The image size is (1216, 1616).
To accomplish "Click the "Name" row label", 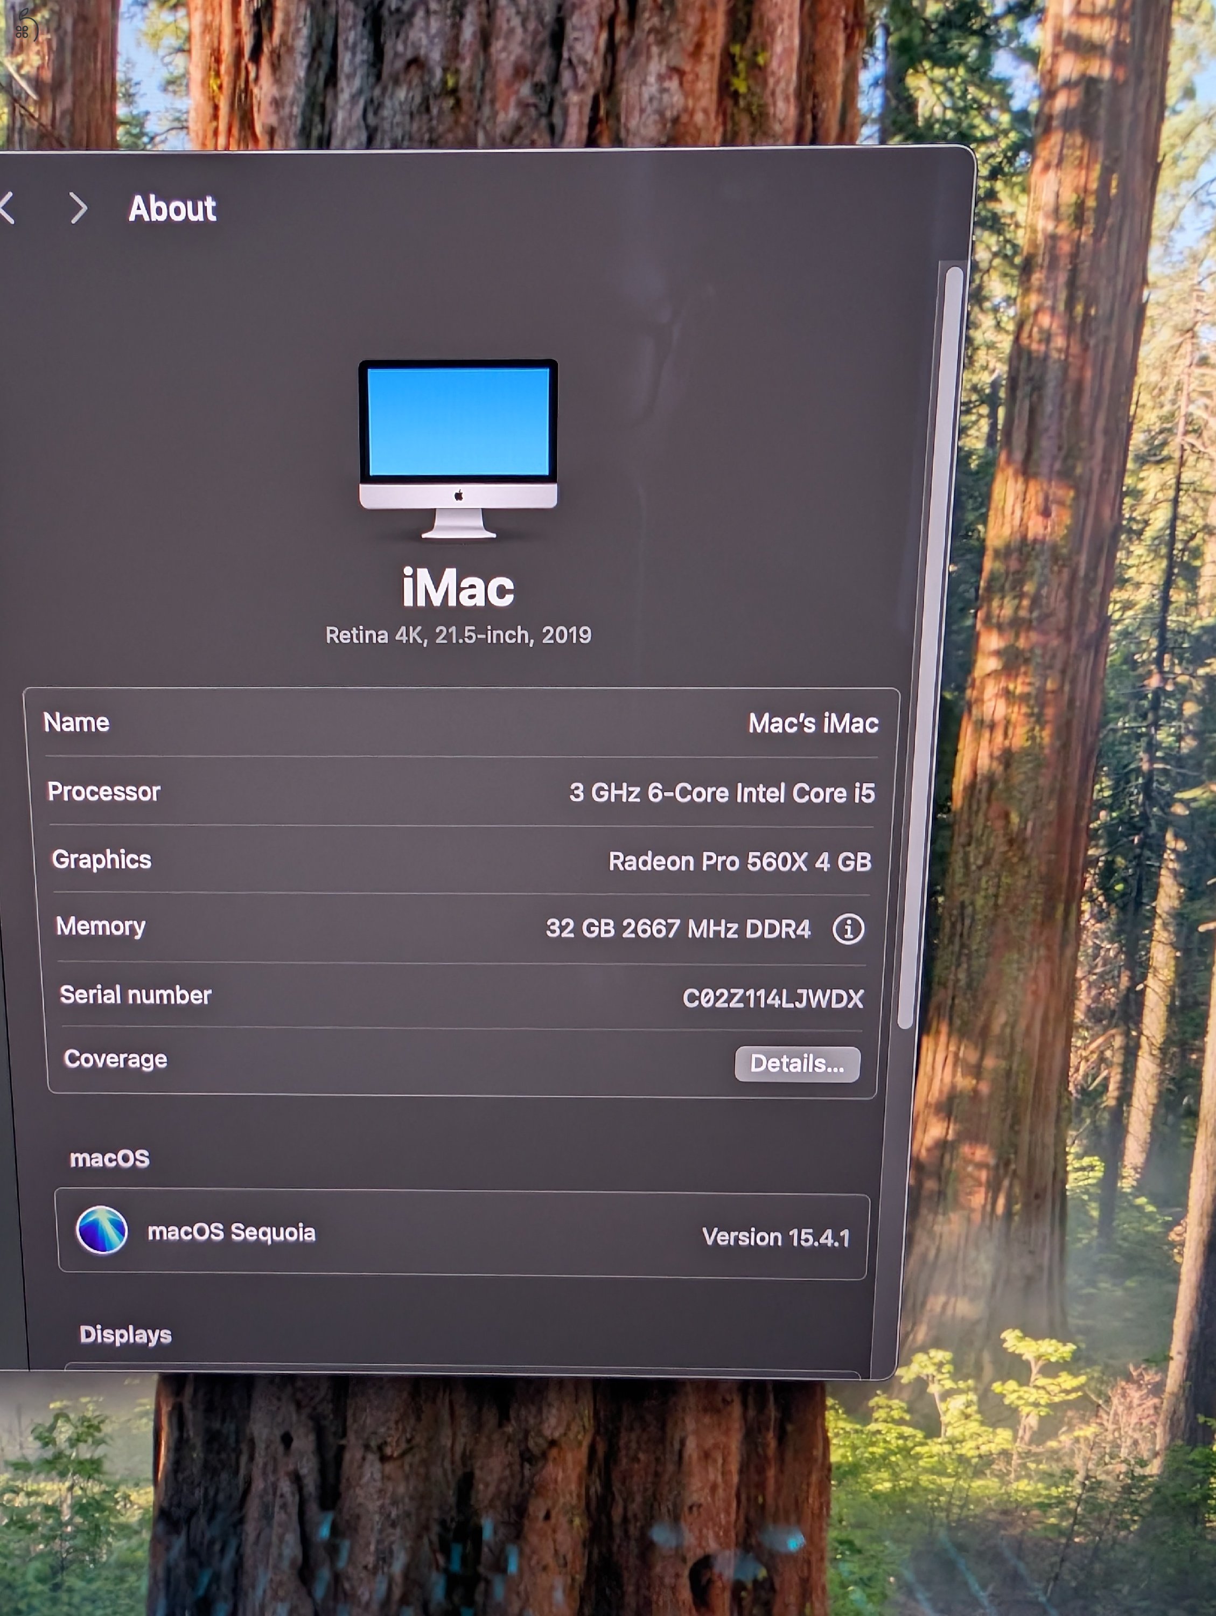I will point(76,722).
